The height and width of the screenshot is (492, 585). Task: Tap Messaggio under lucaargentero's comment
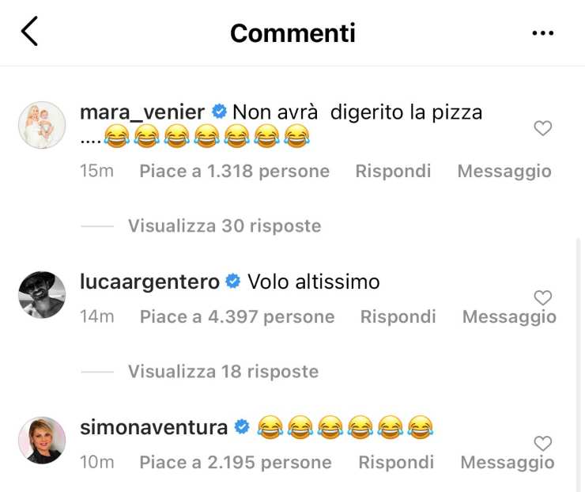pyautogui.click(x=509, y=317)
